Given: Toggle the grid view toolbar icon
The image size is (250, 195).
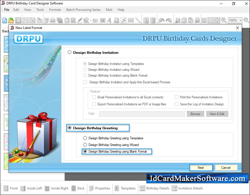Looking at the screenshot, I should (204, 20).
